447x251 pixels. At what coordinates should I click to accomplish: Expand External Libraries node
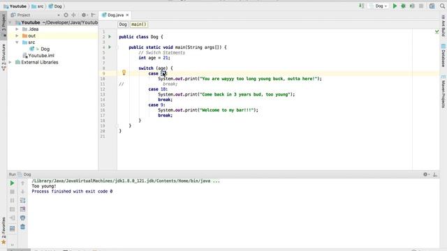[10, 62]
